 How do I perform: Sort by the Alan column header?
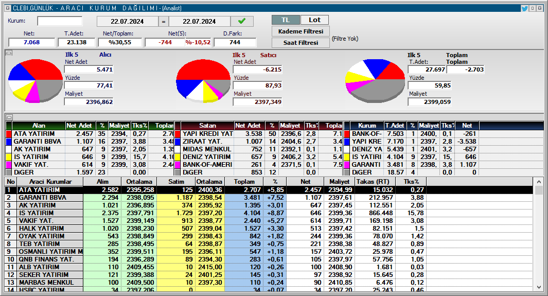pos(39,126)
